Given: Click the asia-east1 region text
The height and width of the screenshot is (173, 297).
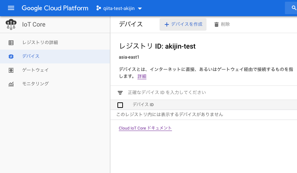Looking at the screenshot, I should pos(129,57).
